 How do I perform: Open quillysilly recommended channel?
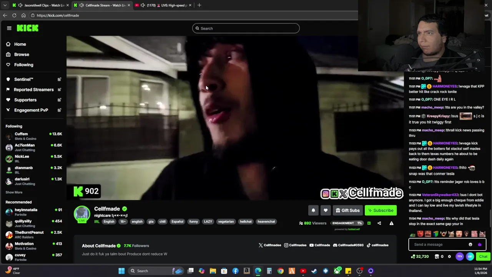(34, 224)
